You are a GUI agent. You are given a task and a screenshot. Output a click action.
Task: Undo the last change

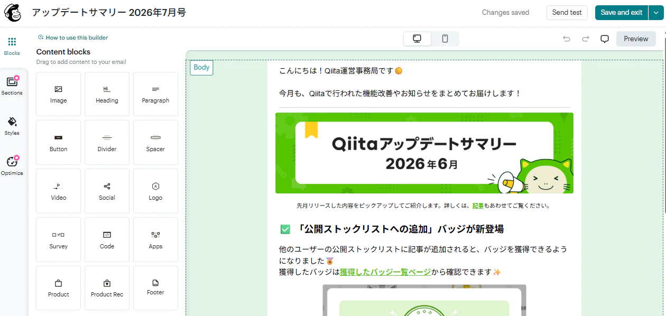point(567,39)
